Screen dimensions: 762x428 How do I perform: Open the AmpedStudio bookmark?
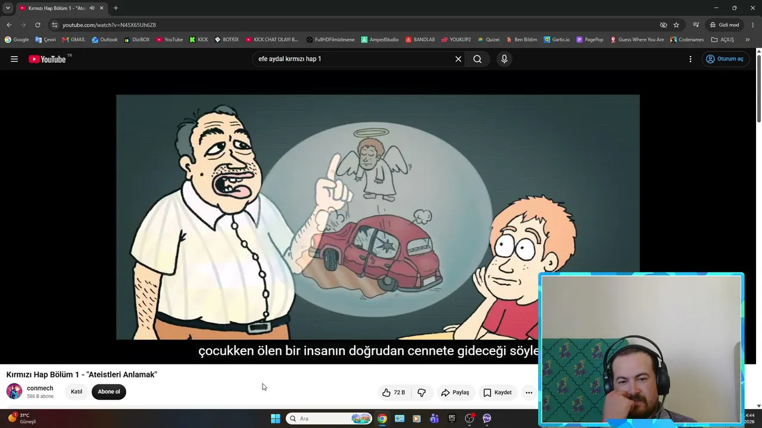tap(380, 40)
